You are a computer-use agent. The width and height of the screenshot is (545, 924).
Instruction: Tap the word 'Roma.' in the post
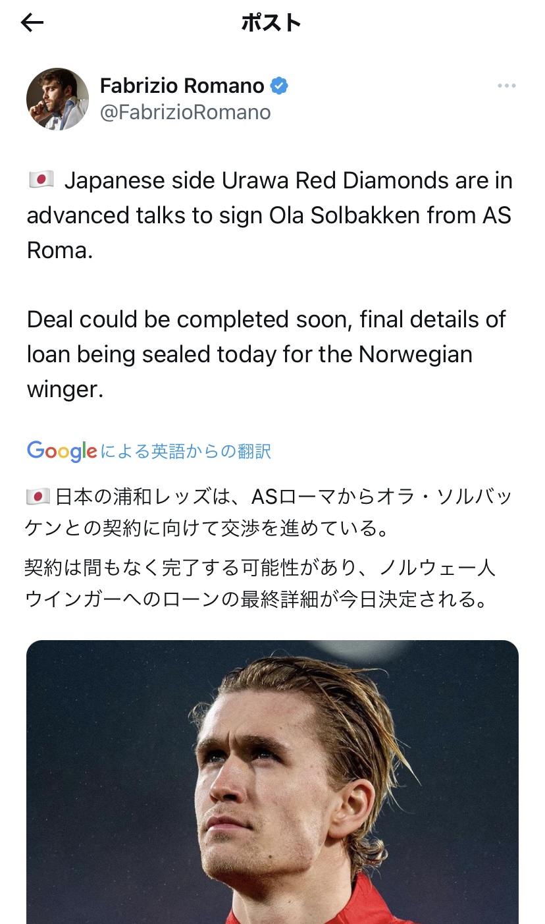tap(59, 251)
